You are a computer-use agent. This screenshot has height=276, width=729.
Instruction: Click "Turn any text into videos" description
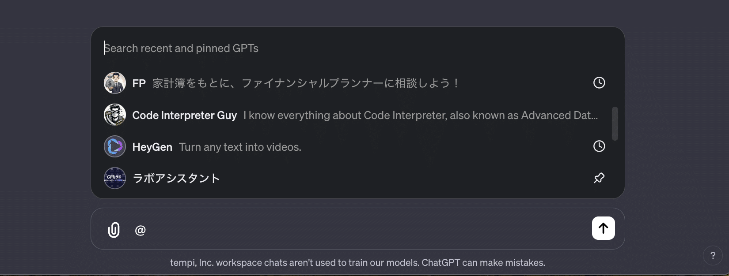point(240,147)
